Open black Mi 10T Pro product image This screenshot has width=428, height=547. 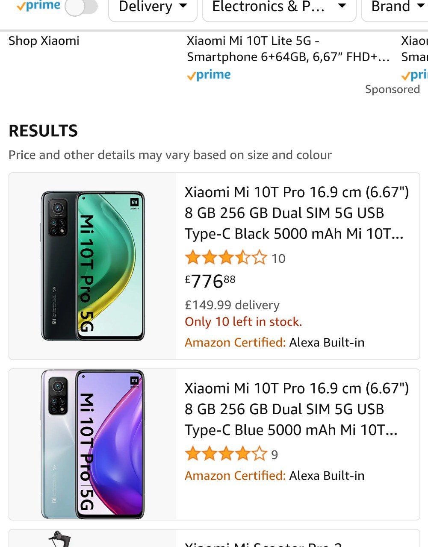[93, 266]
